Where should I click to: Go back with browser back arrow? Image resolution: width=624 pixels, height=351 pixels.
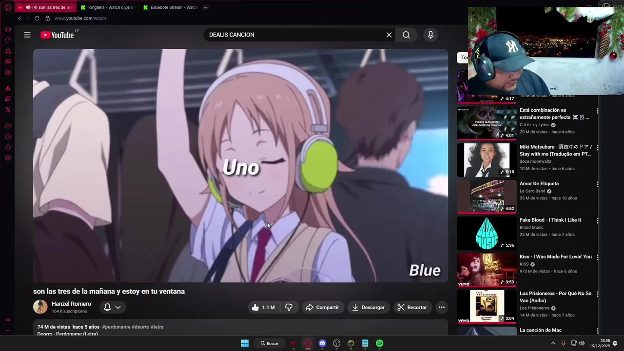[19, 18]
